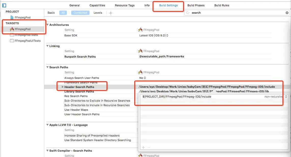Click the @executable_path/Frameworks value
This screenshot has width=291, height=157.
tap(162, 56)
